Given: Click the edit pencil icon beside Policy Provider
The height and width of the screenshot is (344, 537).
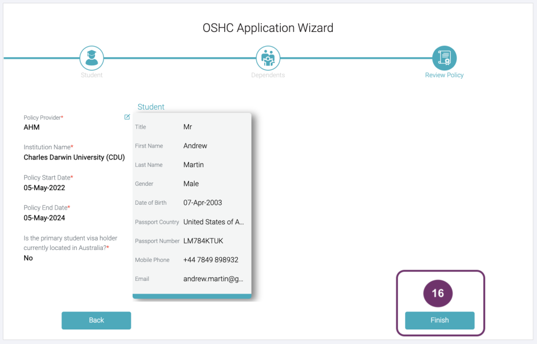Looking at the screenshot, I should pyautogui.click(x=127, y=117).
